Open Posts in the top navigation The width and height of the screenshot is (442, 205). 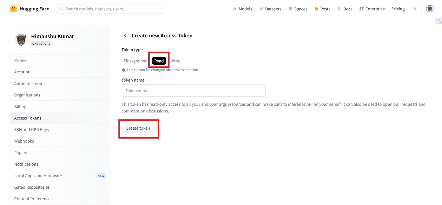click(322, 9)
